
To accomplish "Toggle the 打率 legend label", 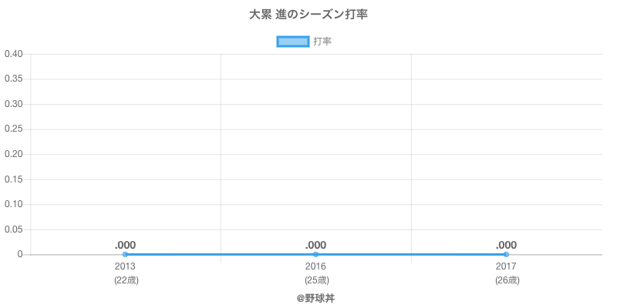I will click(322, 42).
